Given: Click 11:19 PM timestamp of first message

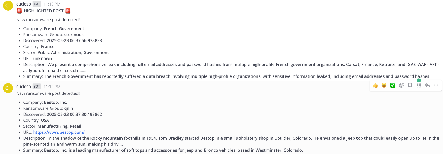Looking at the screenshot, I should tap(52, 4).
